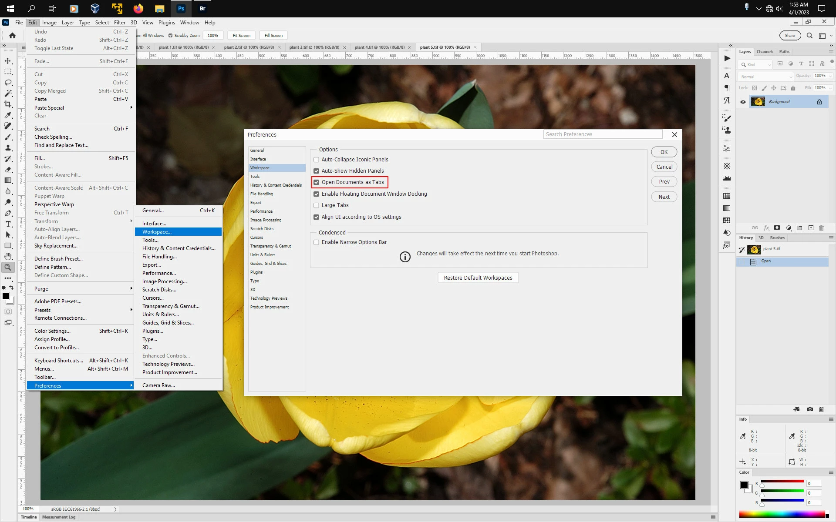Open the layer blend mode Normal dropdown

click(x=766, y=77)
